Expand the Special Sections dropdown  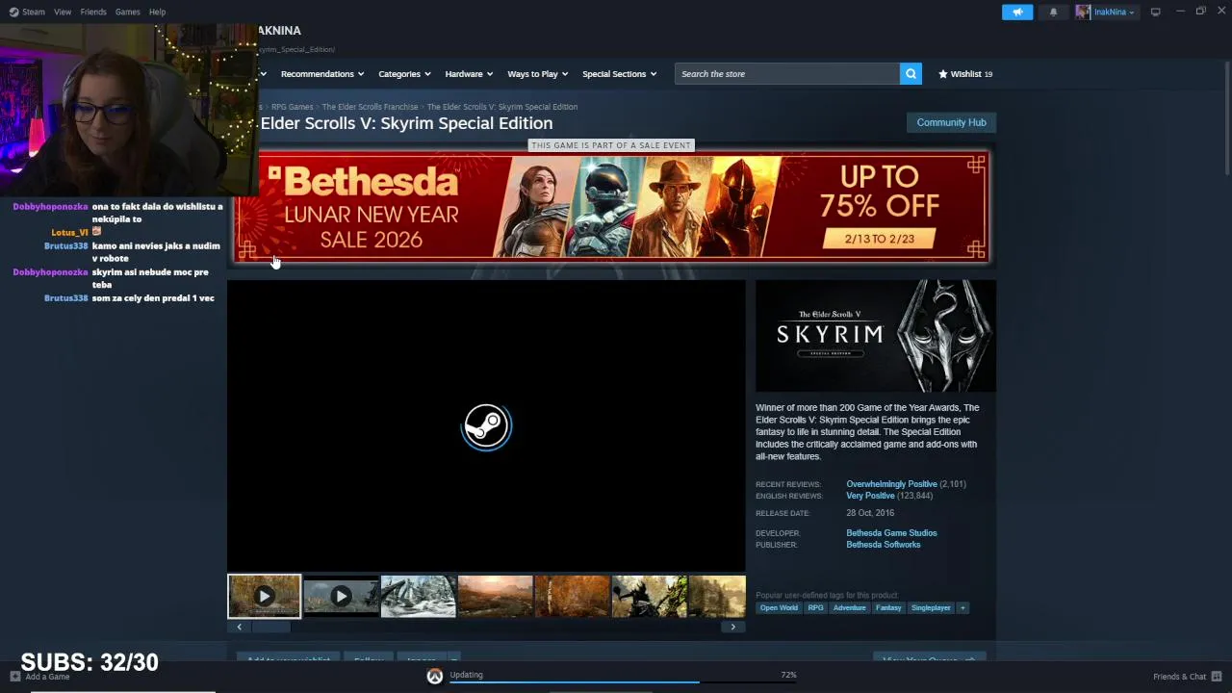(x=619, y=74)
